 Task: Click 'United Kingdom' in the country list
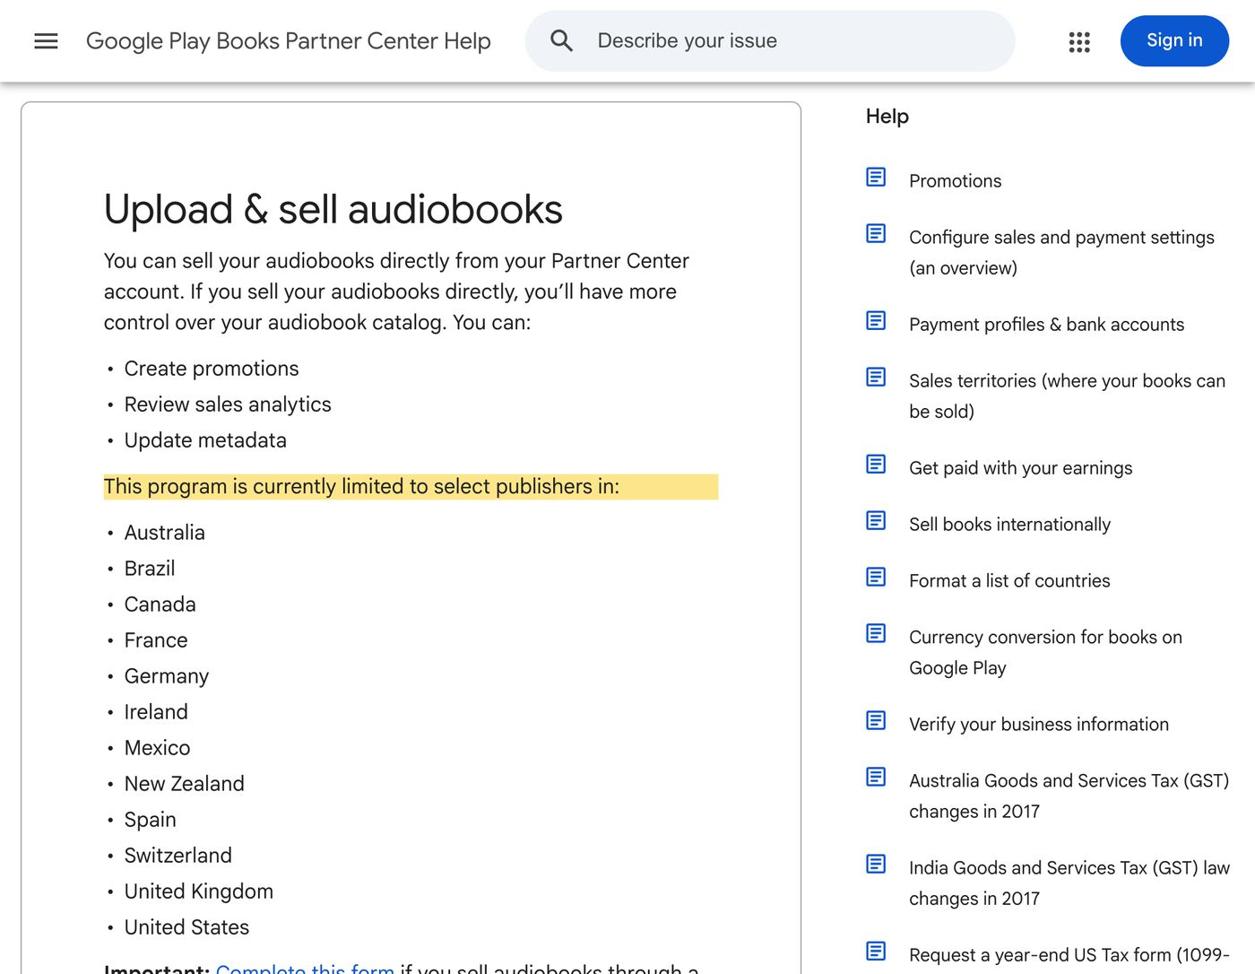tap(199, 891)
